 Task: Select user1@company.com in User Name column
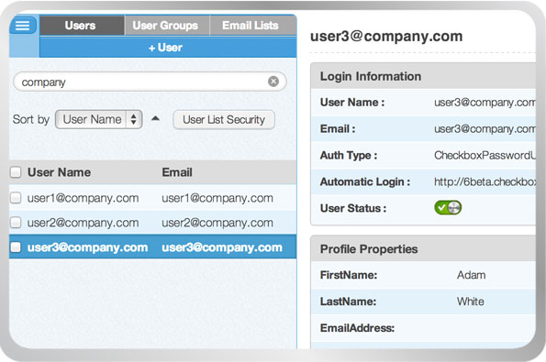[84, 198]
